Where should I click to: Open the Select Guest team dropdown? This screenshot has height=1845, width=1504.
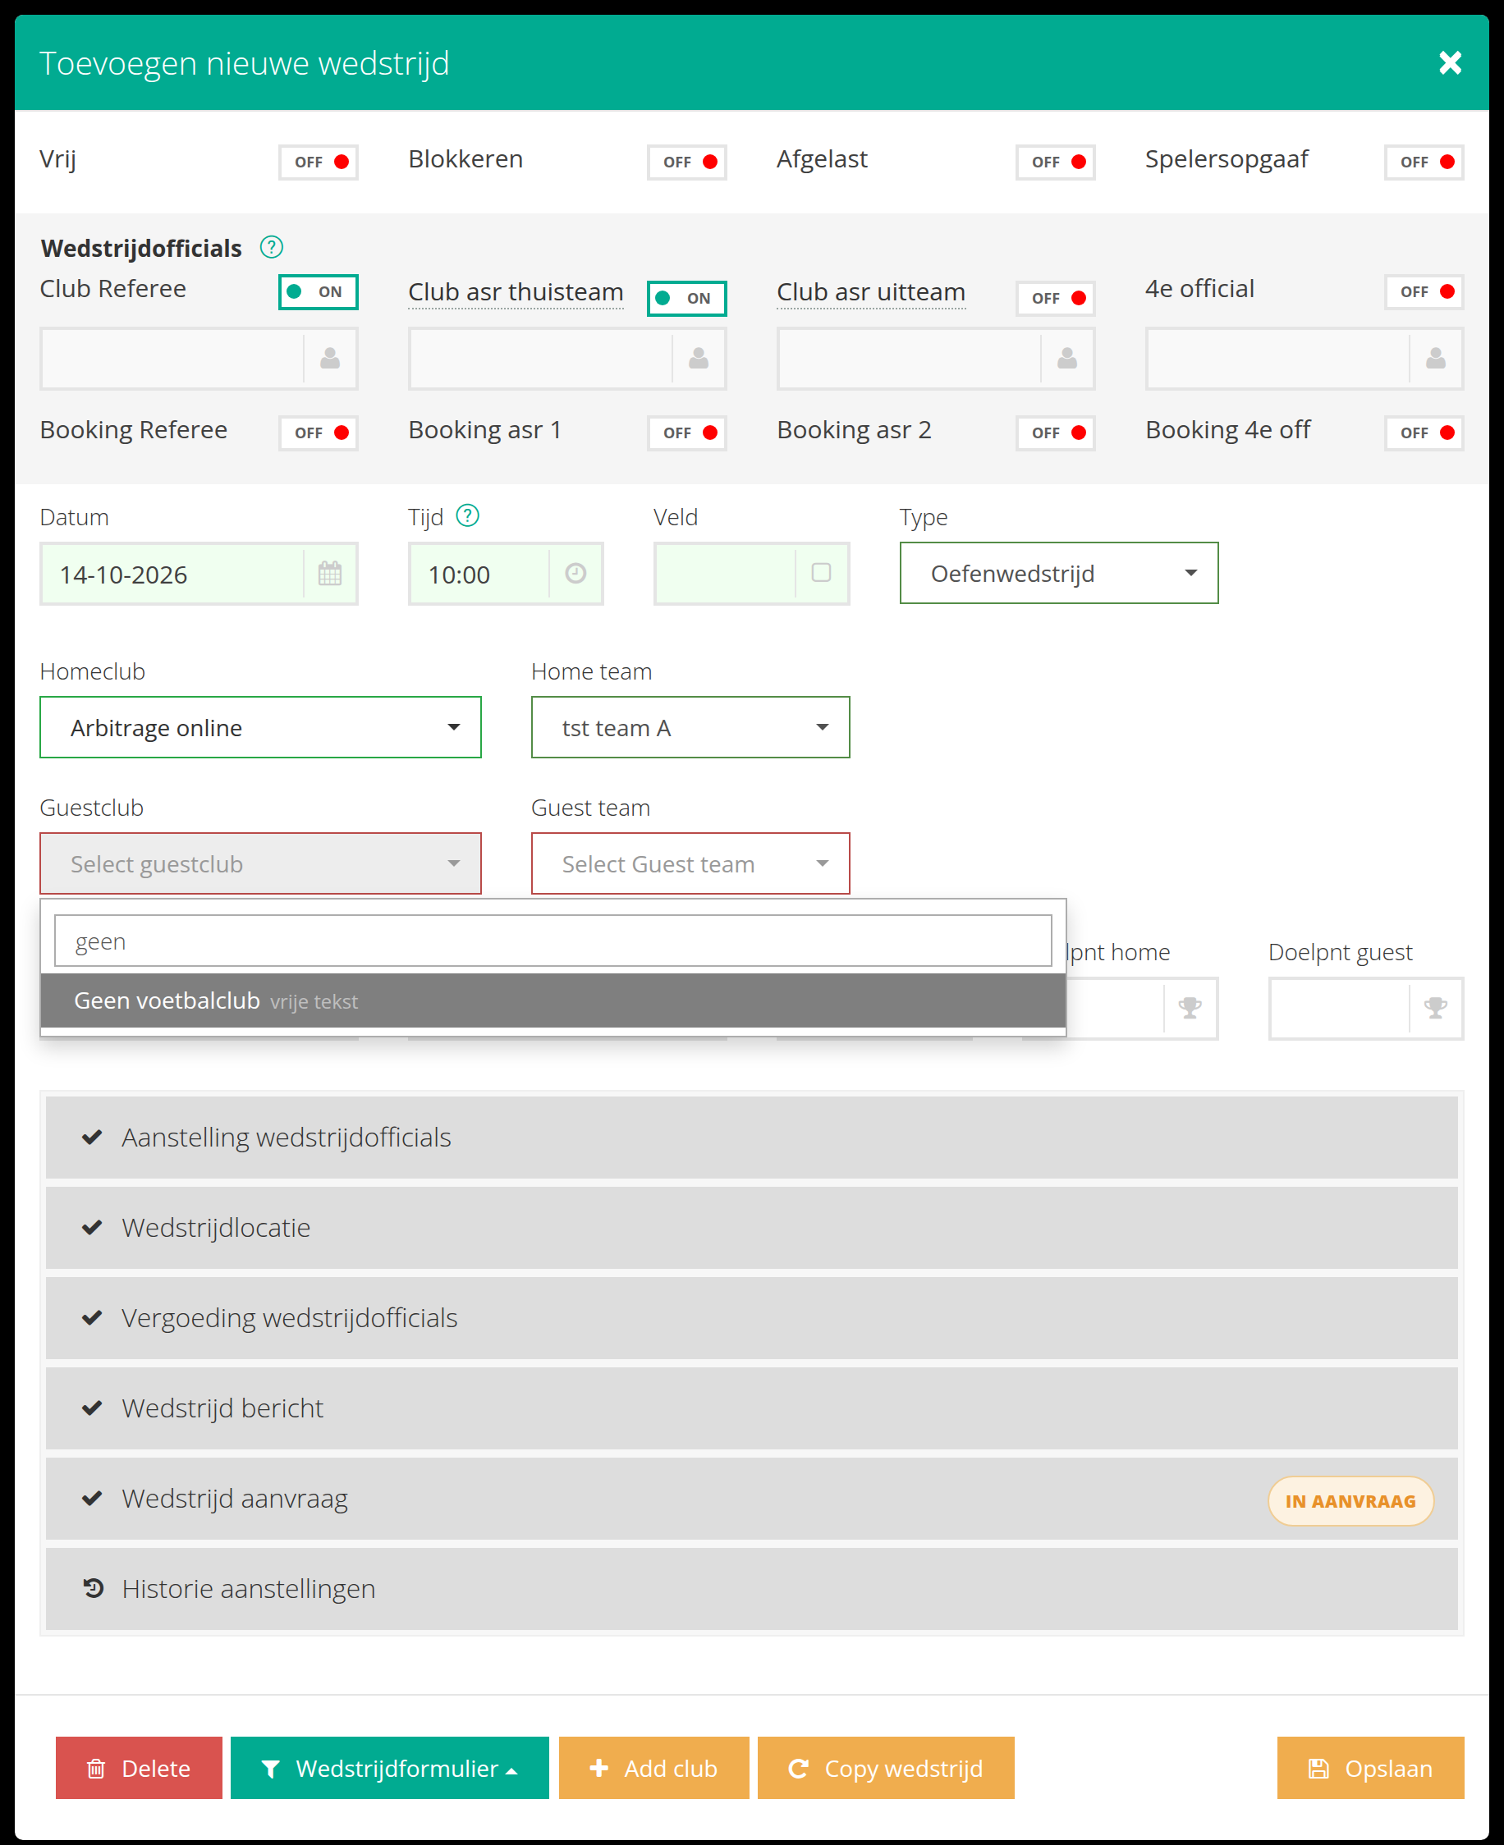[x=690, y=863]
